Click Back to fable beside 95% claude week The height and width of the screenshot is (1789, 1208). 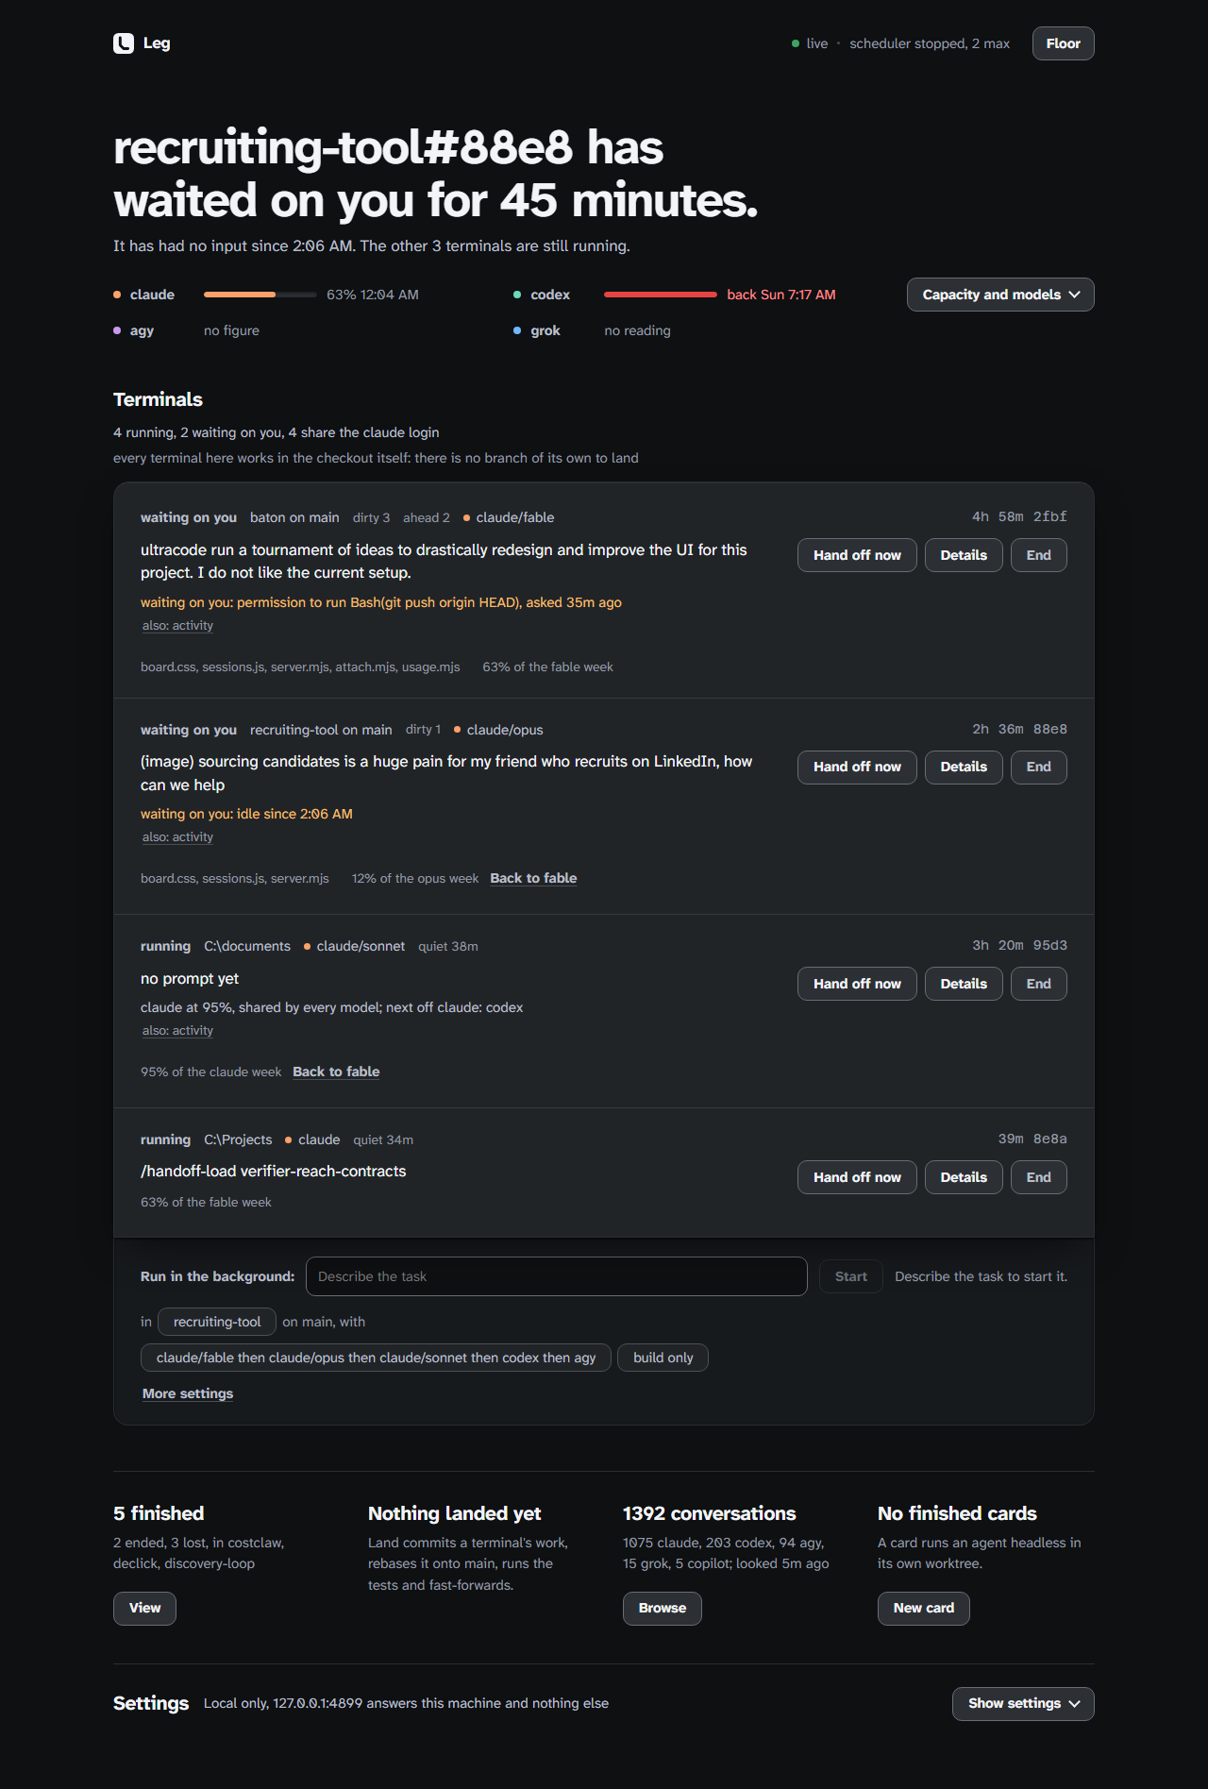[x=336, y=1072]
